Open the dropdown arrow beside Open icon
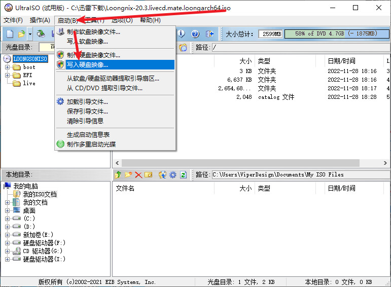 30,33
